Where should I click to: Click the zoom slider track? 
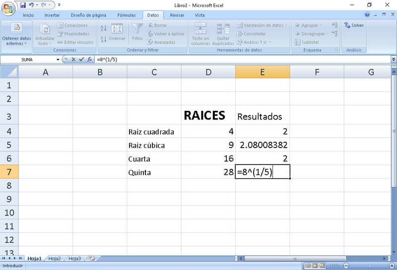click(369, 266)
